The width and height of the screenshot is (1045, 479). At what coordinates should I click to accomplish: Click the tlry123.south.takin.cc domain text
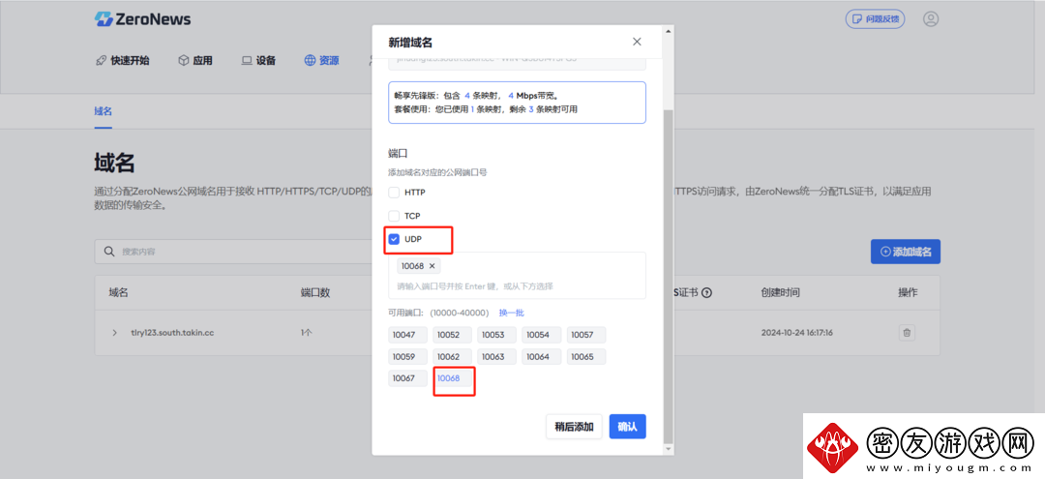pos(172,333)
